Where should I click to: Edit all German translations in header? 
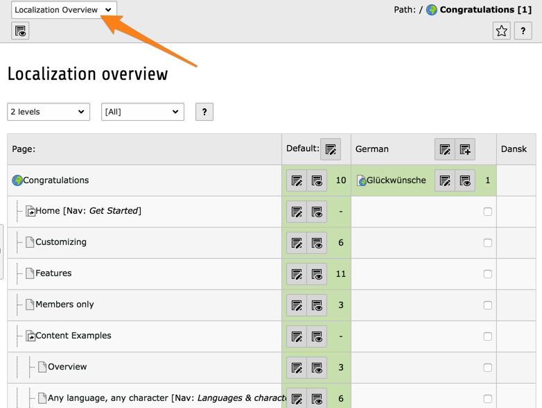click(x=445, y=149)
